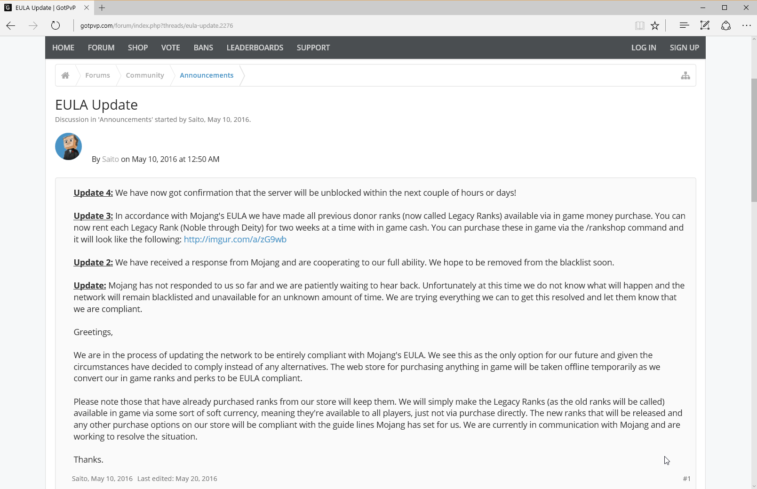Open the imgur.com/a/zG9wb link

[235, 240]
